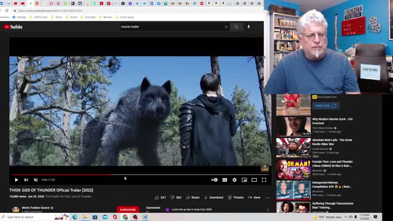Open the taskbar notification center
Image resolution: width=393 pixels, height=221 pixels.
point(375,217)
